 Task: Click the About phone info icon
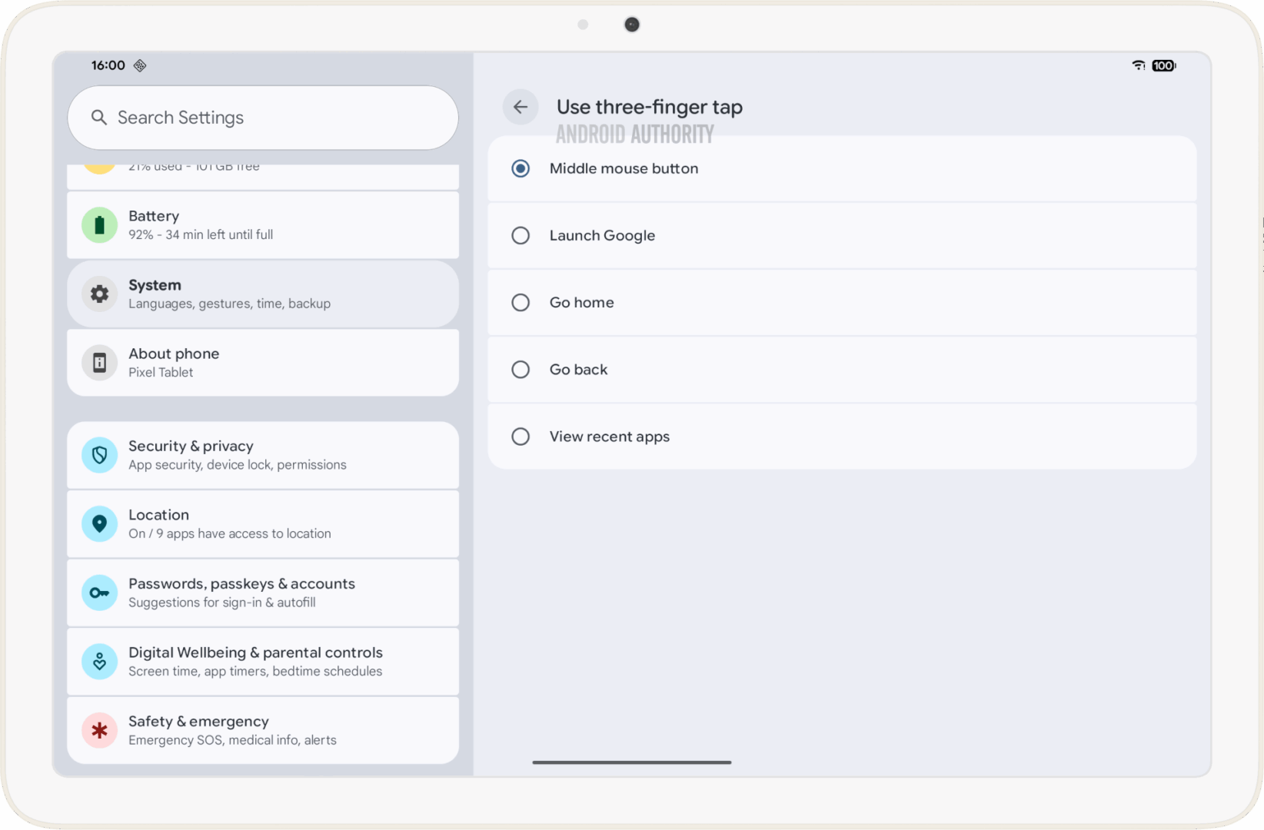tap(99, 363)
